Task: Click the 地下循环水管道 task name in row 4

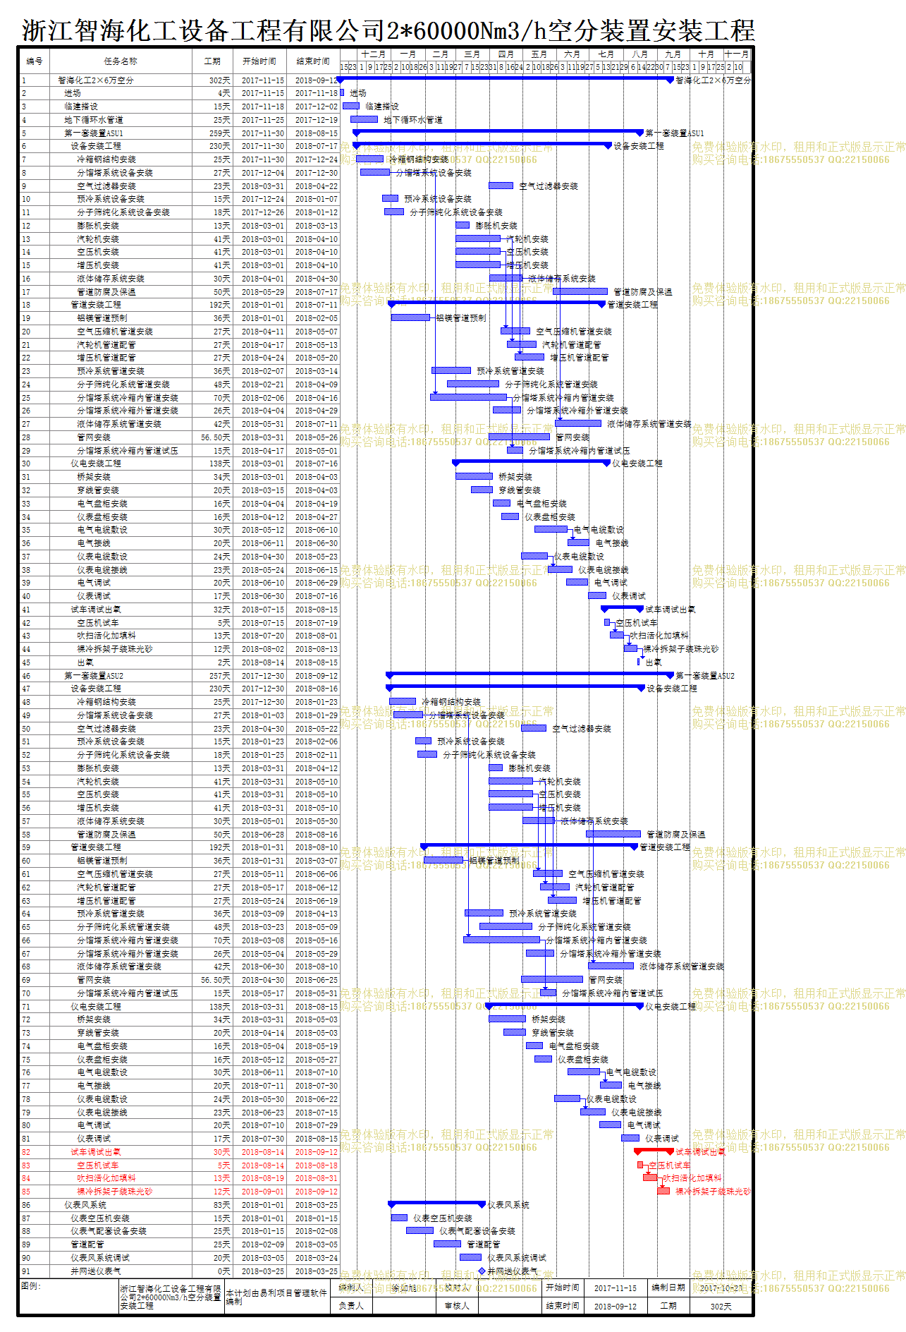Action: (x=94, y=120)
